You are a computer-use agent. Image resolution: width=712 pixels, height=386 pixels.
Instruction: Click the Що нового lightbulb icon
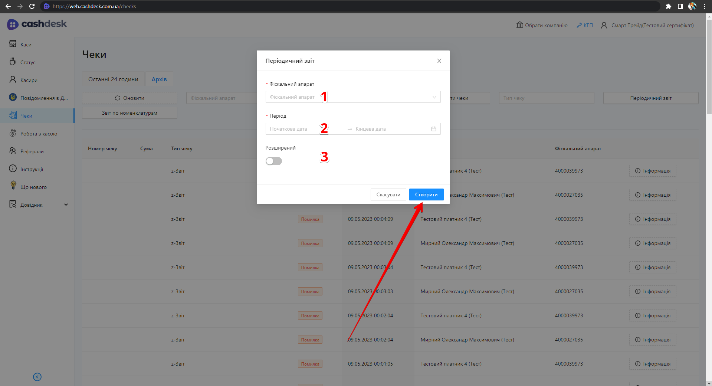[x=13, y=186]
